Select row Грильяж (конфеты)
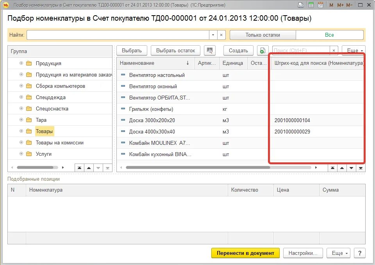The width and height of the screenshot is (375, 265). pyautogui.click(x=240, y=109)
